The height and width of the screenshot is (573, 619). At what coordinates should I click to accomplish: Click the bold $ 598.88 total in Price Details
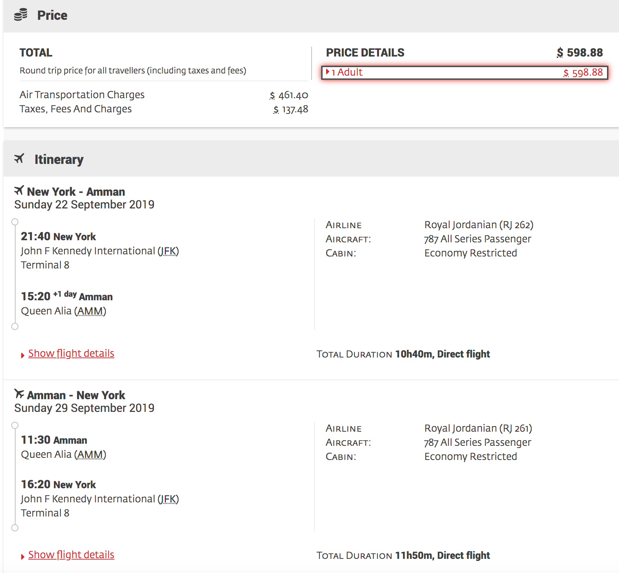(x=580, y=53)
